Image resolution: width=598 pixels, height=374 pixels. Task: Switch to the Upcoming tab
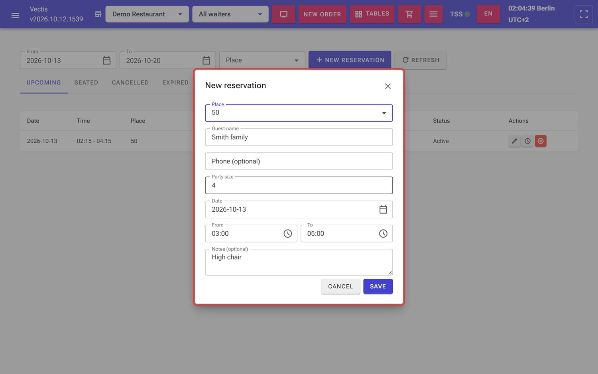[x=44, y=83]
